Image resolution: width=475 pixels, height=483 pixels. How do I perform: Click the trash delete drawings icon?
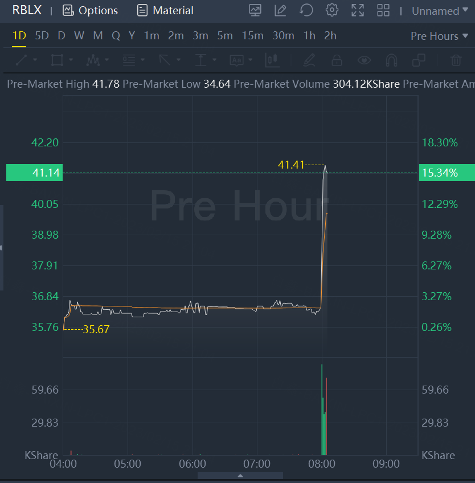(x=456, y=60)
